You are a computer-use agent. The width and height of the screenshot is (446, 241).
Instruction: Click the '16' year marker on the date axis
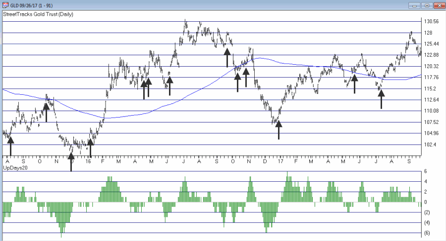click(x=88, y=161)
